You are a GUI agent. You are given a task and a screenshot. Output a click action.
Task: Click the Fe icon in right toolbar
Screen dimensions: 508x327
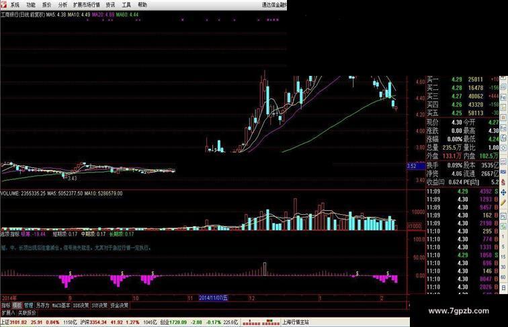tap(503, 97)
